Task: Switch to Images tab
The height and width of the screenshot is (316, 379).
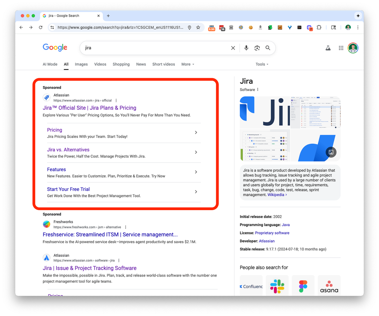Action: tap(81, 64)
